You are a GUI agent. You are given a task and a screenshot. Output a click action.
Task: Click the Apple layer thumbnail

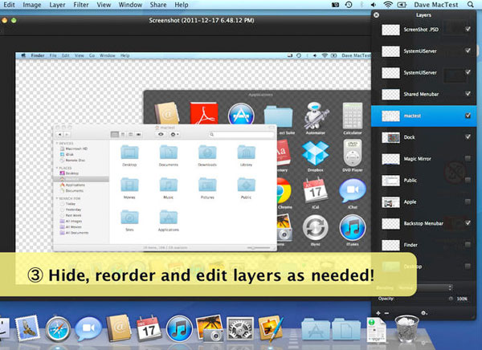tap(390, 201)
